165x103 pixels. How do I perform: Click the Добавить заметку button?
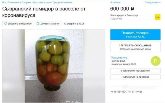point(48,24)
